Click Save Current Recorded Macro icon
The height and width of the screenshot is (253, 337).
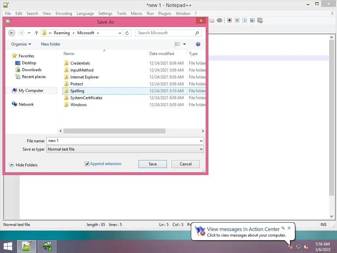[x=260, y=20]
